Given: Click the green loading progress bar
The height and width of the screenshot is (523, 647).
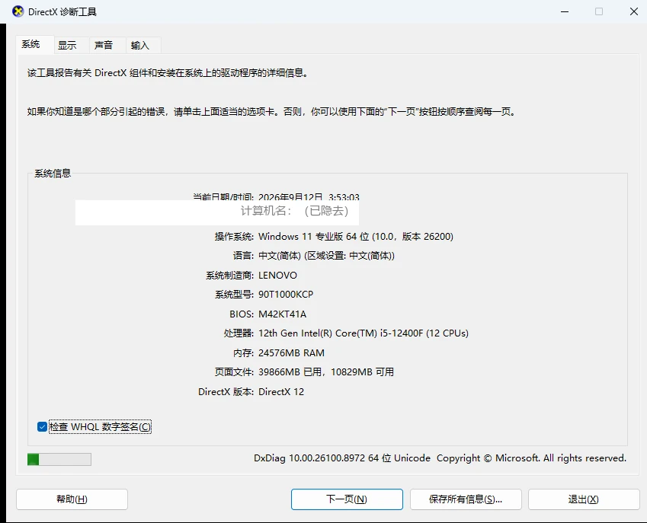Looking at the screenshot, I should point(59,459).
